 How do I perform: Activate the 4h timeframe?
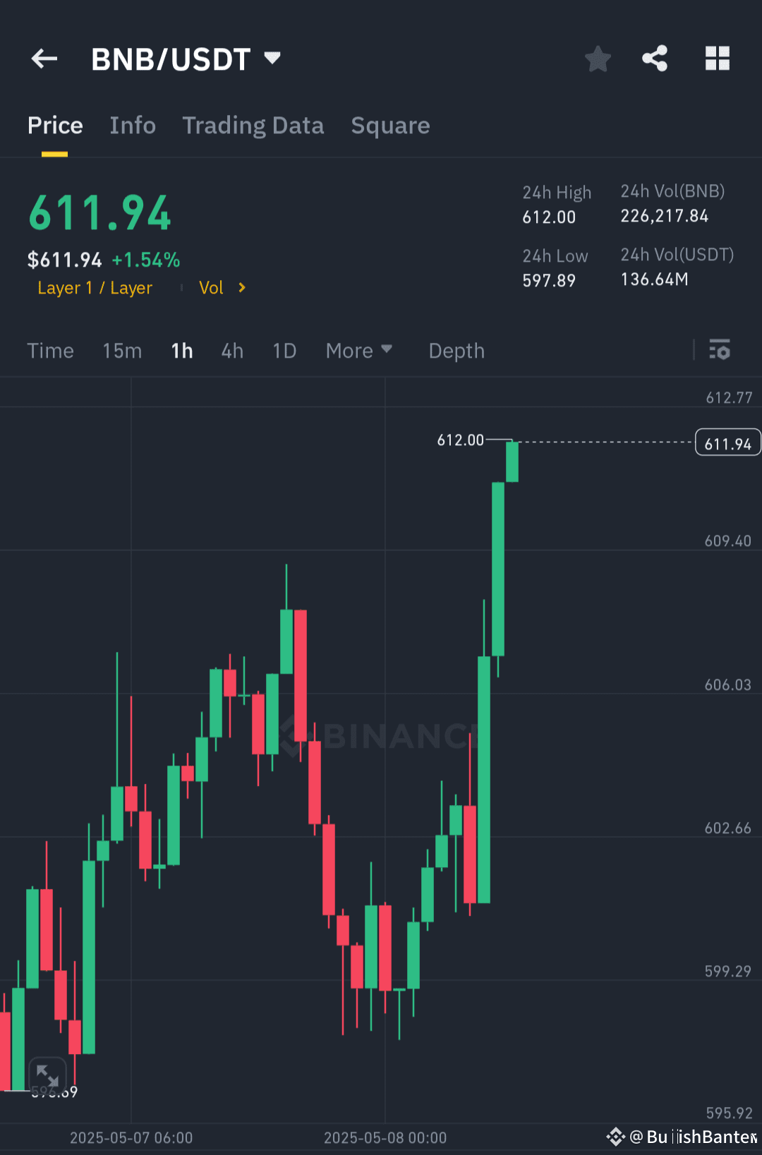(231, 351)
